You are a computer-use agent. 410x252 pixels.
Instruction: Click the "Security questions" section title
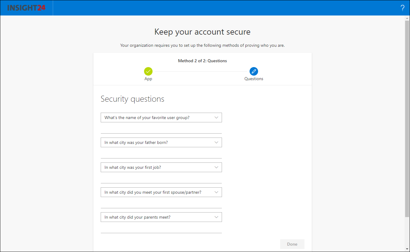tap(132, 99)
